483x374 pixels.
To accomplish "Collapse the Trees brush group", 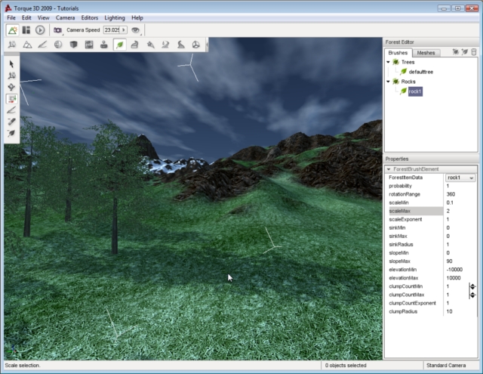I will pyautogui.click(x=389, y=63).
